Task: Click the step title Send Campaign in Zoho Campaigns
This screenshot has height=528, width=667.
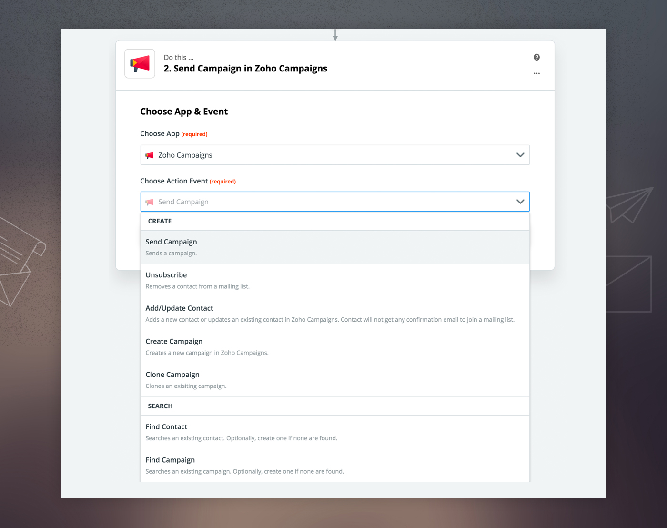Action: [x=245, y=69]
